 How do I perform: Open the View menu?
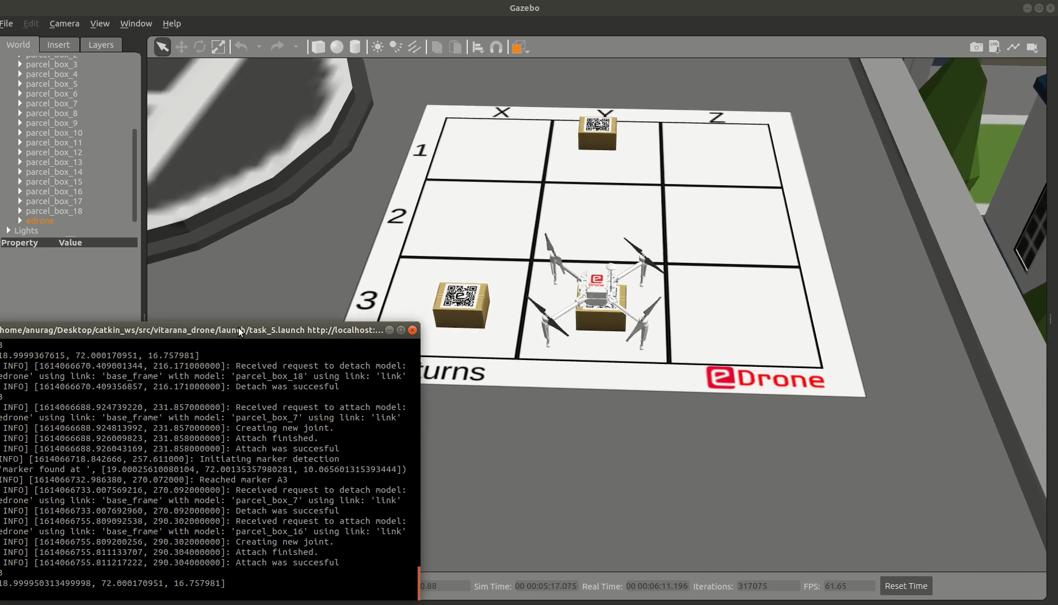pyautogui.click(x=100, y=24)
